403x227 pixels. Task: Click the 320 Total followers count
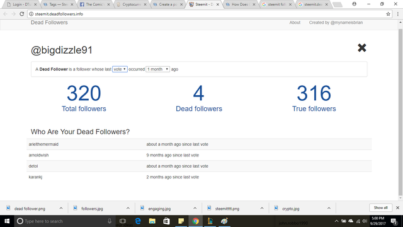pyautogui.click(x=84, y=93)
